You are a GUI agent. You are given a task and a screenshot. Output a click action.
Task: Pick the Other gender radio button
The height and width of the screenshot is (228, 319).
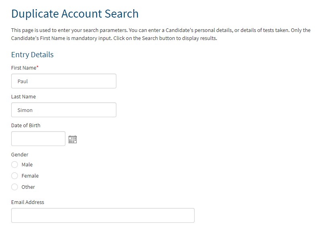click(x=15, y=187)
